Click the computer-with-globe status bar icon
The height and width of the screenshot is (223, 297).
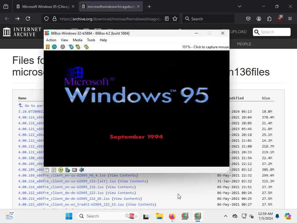coord(67,170)
